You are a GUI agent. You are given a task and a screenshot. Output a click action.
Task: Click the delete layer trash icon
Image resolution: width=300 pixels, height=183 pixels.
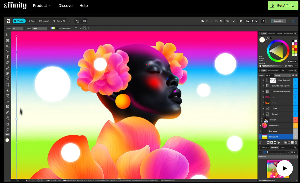pyautogui.click(x=296, y=143)
